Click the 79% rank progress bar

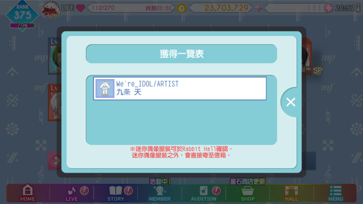pos(22,25)
